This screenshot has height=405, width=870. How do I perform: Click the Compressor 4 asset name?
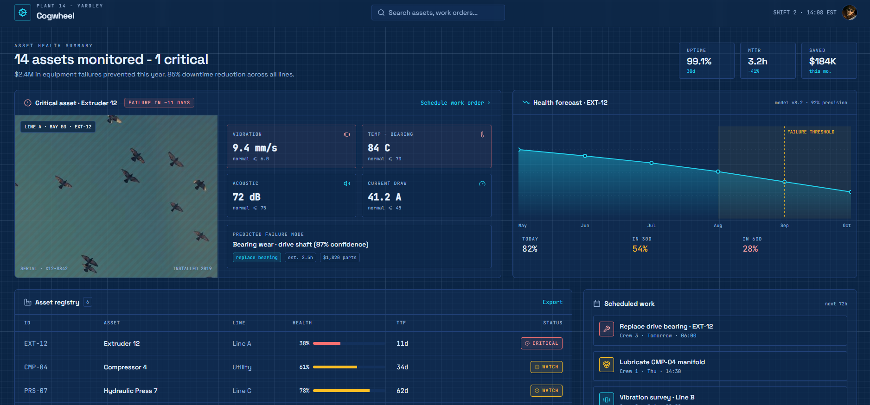125,367
